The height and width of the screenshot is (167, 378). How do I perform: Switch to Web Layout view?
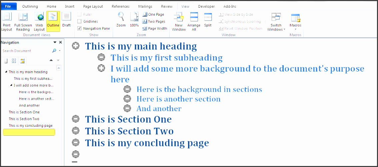pos(39,22)
